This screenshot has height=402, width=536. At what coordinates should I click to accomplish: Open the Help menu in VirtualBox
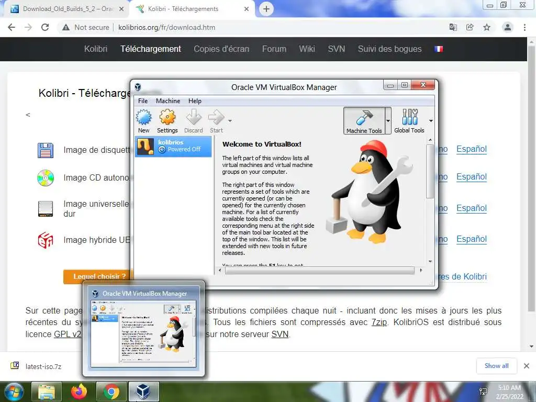pos(195,101)
